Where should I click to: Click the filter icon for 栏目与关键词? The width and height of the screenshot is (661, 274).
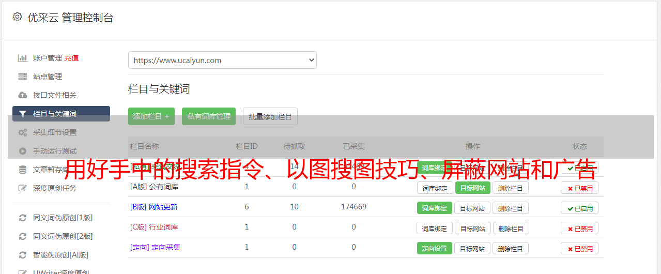click(x=22, y=114)
